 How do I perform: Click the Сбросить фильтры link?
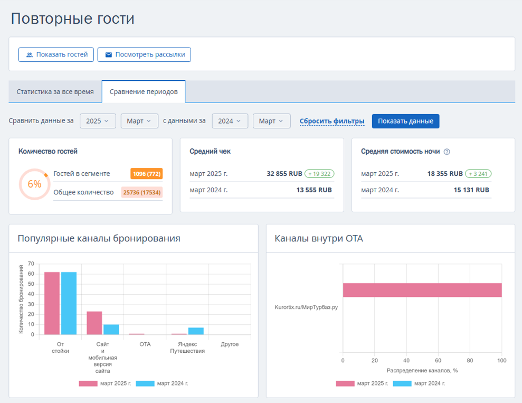(331, 121)
